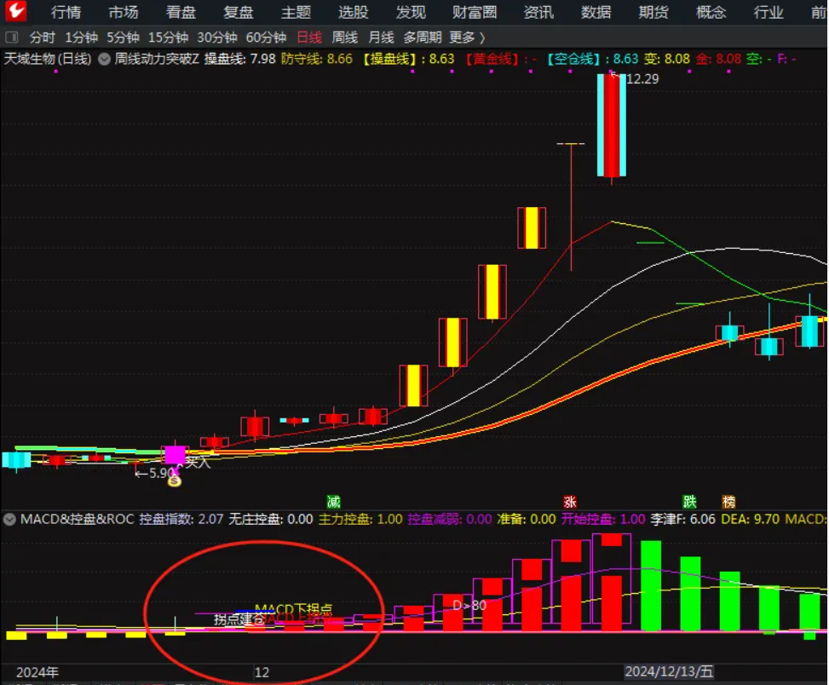Switch chart to 周线 period

click(344, 37)
